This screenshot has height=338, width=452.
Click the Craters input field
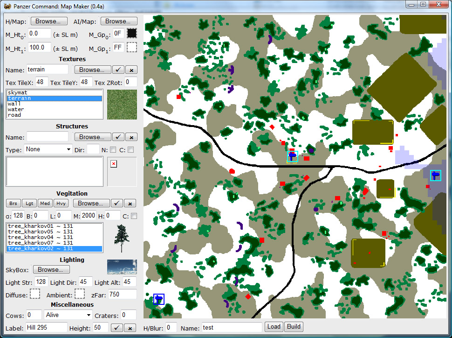point(128,315)
